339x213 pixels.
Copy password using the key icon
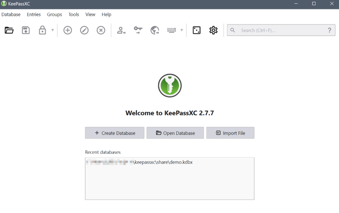(x=138, y=30)
